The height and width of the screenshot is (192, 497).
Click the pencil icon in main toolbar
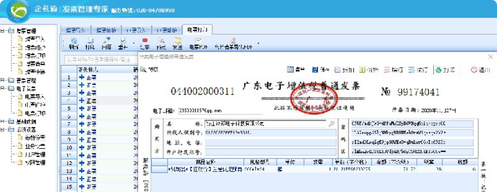(106, 41)
